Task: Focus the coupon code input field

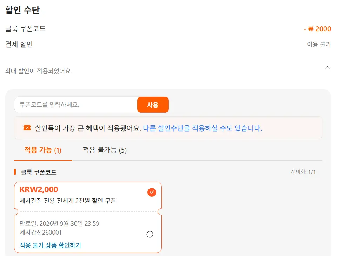Action: click(76, 105)
